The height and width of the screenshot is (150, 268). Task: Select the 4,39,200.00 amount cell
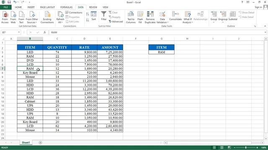pyautogui.click(x=110, y=89)
